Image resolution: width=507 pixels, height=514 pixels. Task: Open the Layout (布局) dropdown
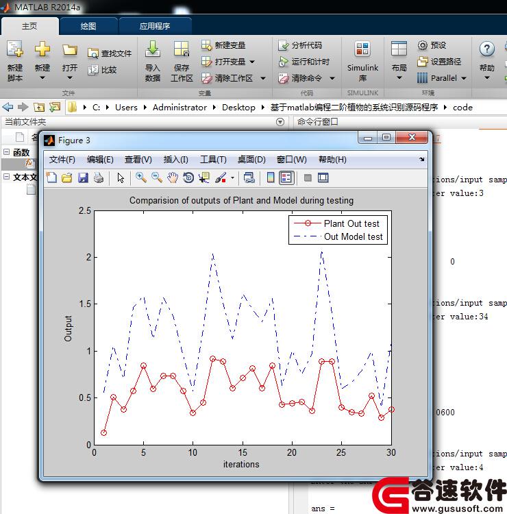tap(399, 78)
